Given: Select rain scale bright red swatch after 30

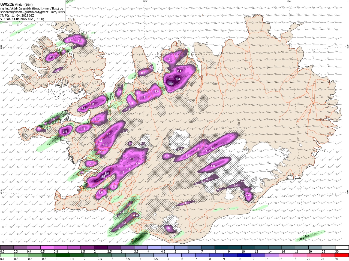Looking at the screenshot, I should pyautogui.click(x=341, y=255).
